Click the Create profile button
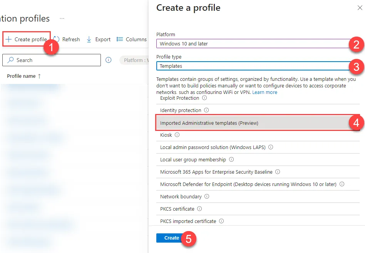Image resolution: width=365 pixels, height=253 pixels. (26, 39)
